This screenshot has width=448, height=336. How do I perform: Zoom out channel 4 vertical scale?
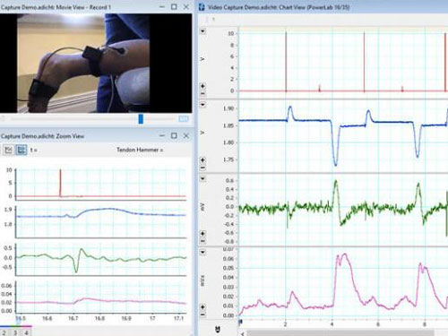click(x=202, y=314)
